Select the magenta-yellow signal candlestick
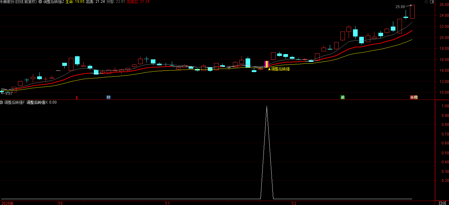This screenshot has width=449, height=205. (x=266, y=64)
